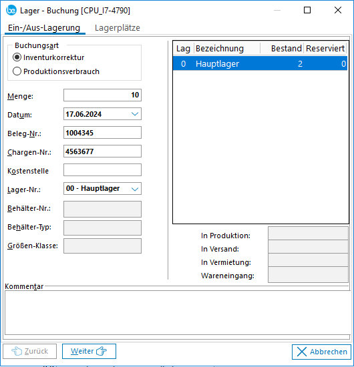
Task: Click the Abbrechen button
Action: point(321,352)
